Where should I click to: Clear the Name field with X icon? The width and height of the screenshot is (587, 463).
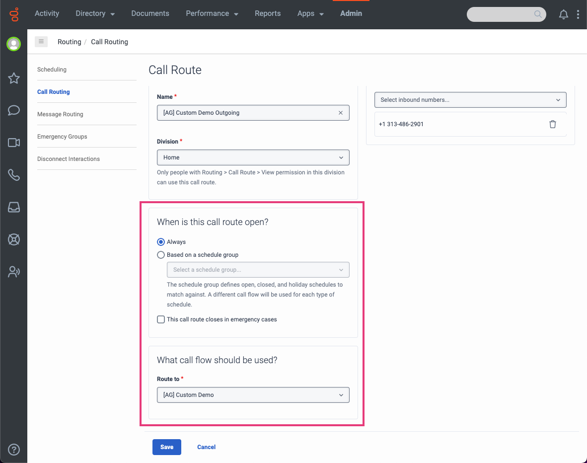(x=341, y=113)
